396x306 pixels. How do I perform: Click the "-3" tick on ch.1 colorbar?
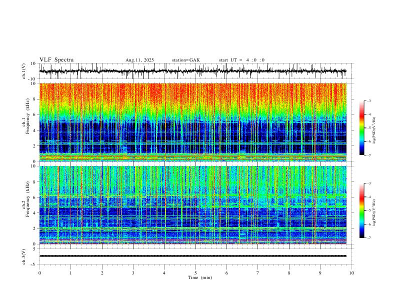point(368,100)
